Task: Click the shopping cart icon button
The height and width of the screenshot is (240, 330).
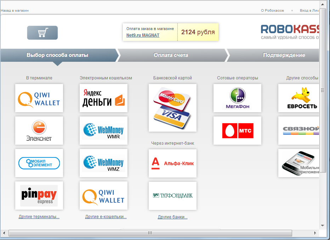Action: (42, 33)
